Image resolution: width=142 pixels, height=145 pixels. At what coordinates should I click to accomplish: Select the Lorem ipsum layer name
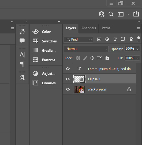(109, 69)
